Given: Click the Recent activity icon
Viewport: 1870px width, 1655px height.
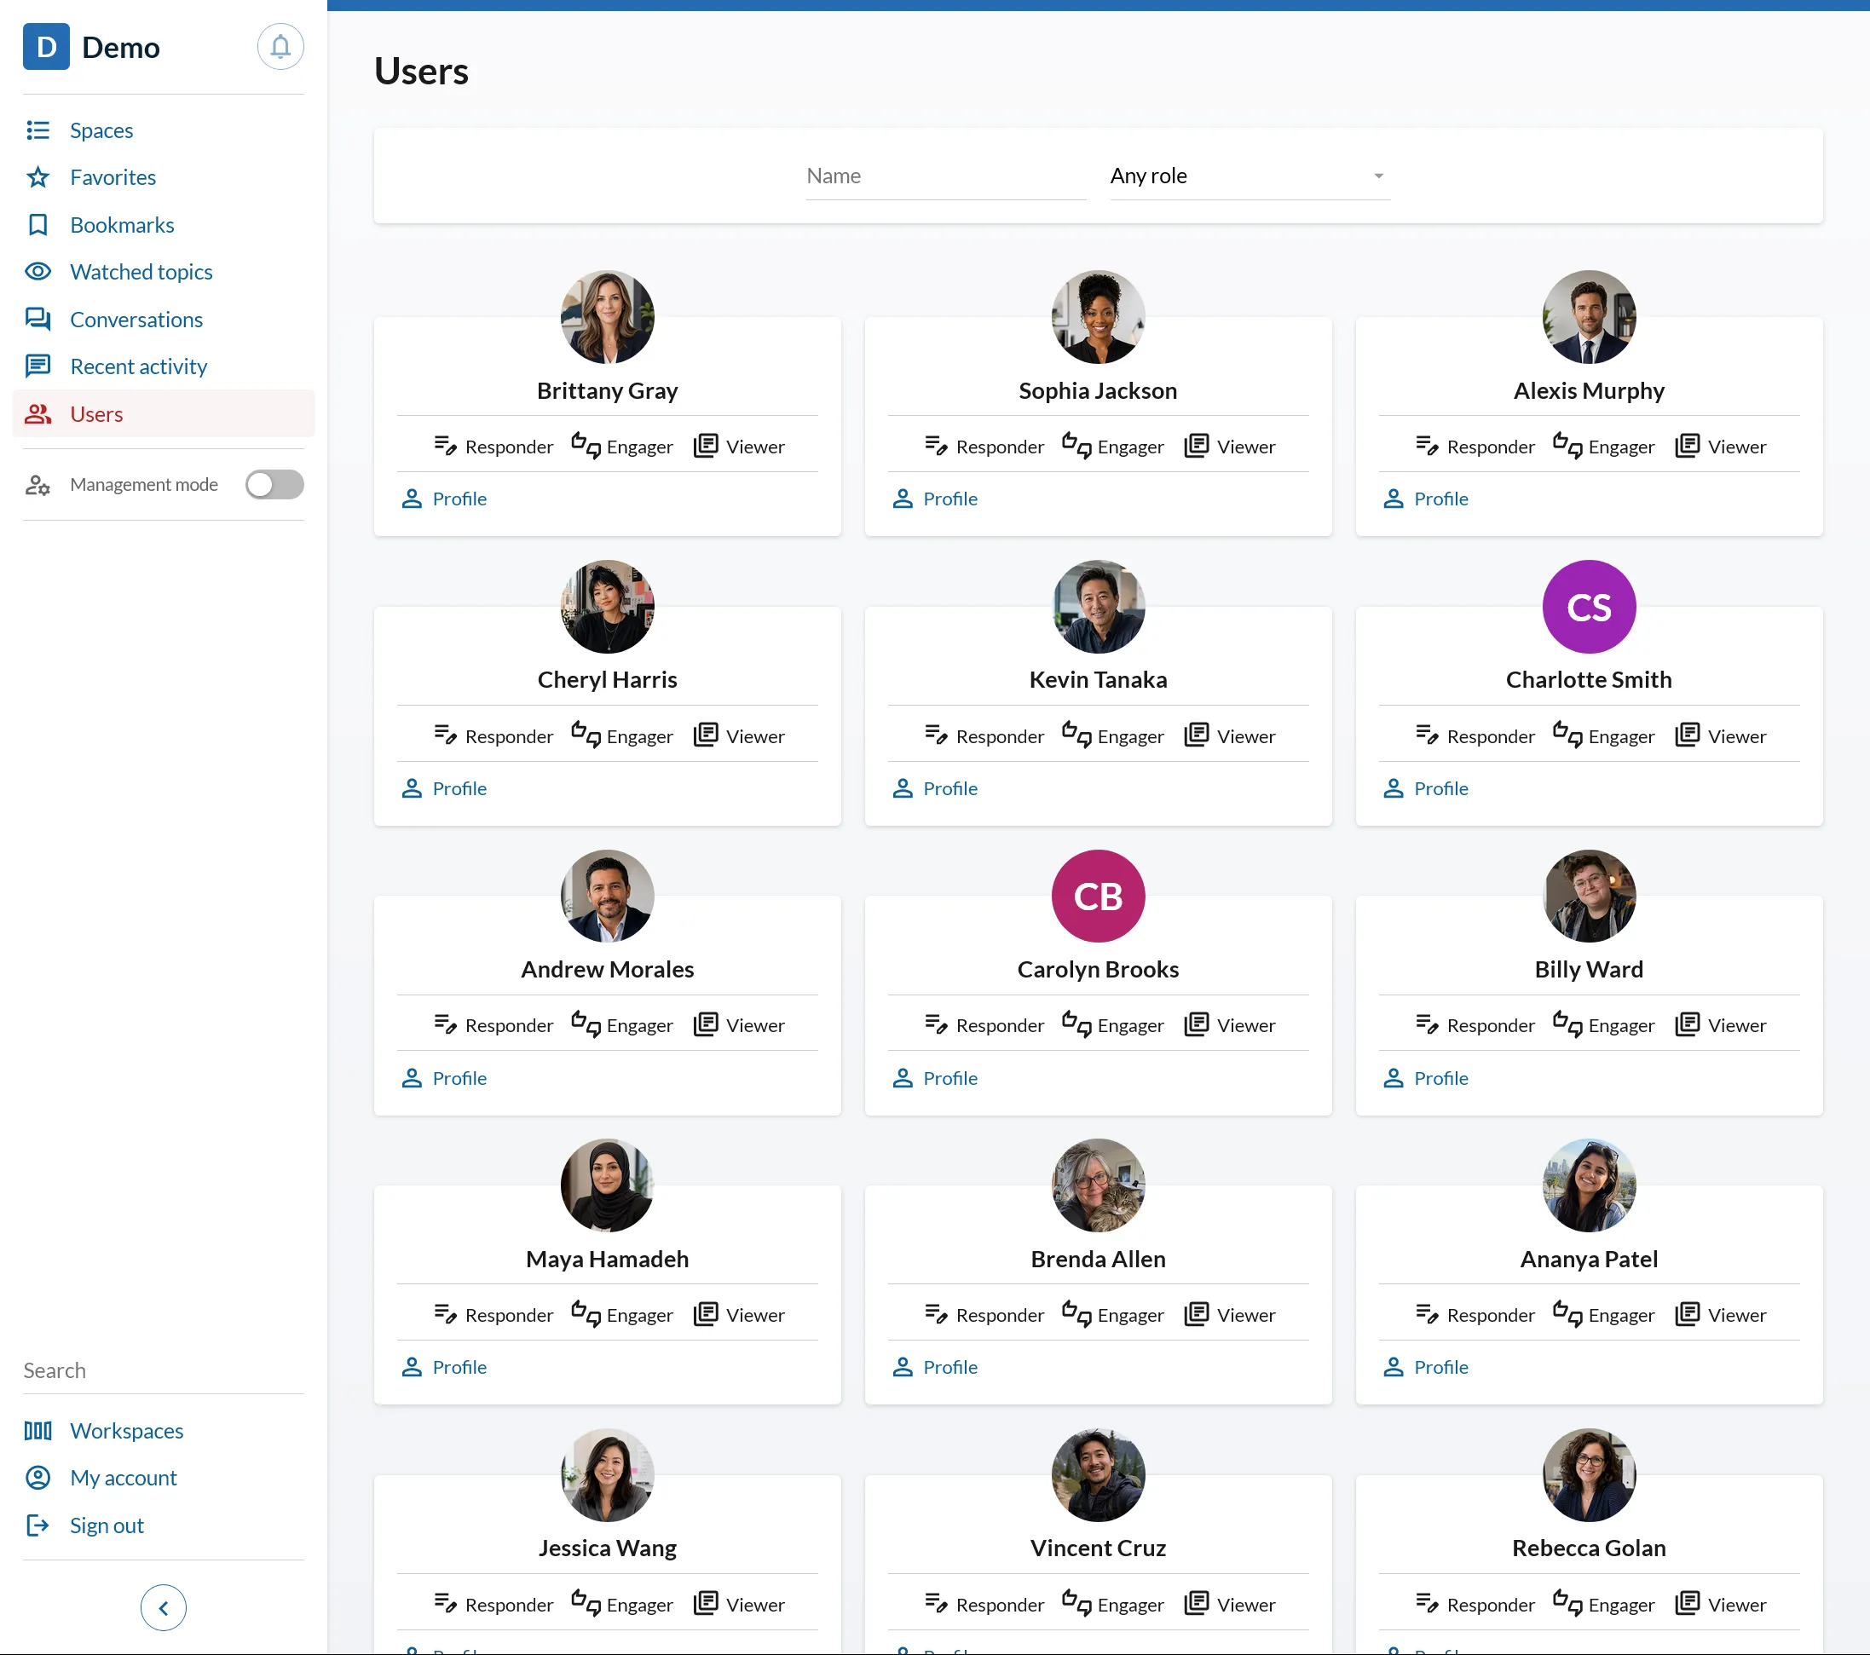Looking at the screenshot, I should 38,366.
